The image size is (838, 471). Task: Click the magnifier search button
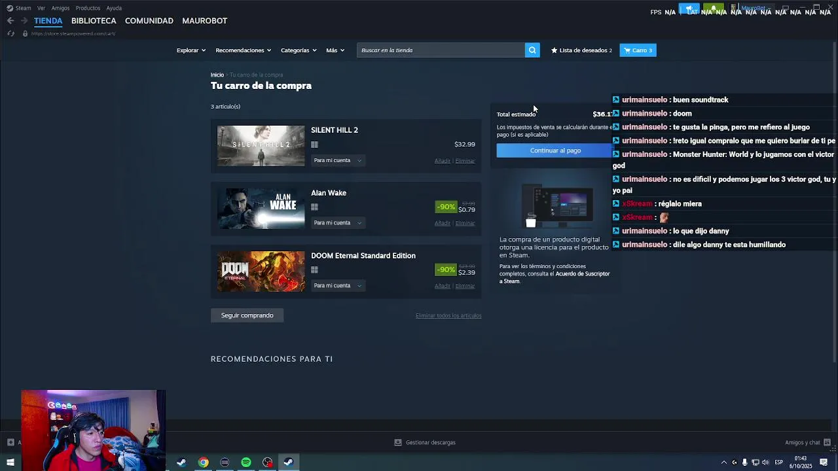point(532,50)
